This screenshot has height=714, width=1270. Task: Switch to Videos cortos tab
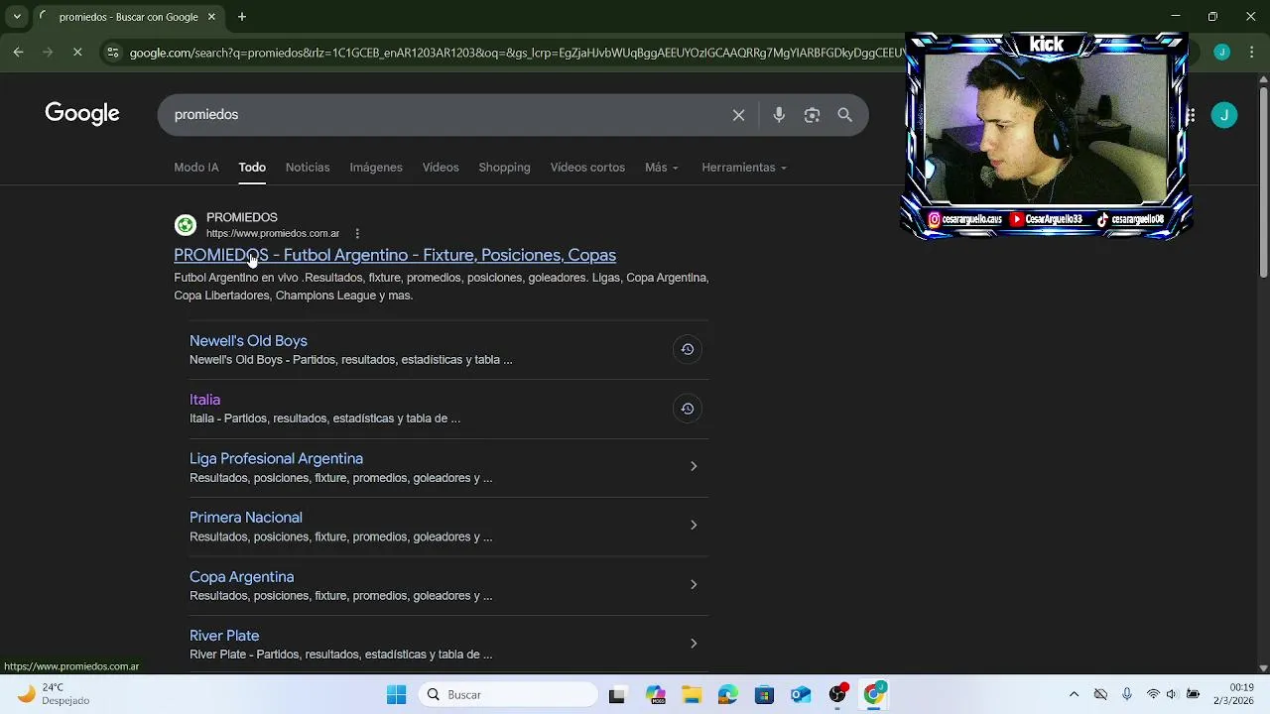coord(587,168)
